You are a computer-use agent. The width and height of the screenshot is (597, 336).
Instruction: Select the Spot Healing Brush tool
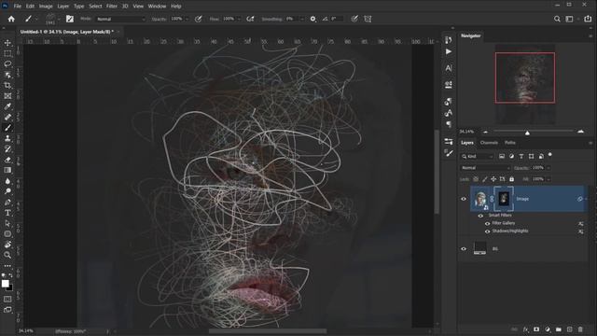(x=7, y=117)
